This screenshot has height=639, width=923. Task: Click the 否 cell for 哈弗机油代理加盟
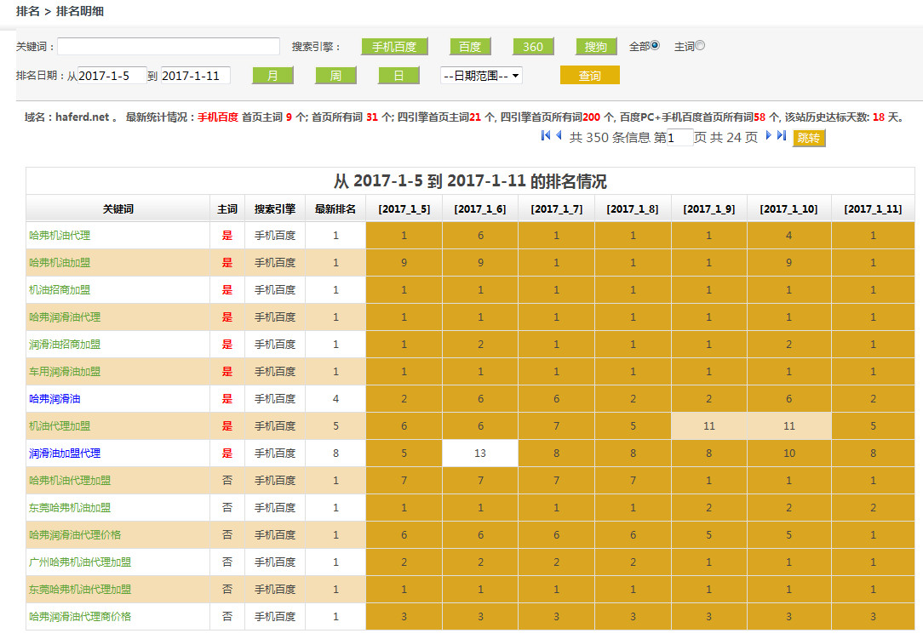(x=227, y=480)
